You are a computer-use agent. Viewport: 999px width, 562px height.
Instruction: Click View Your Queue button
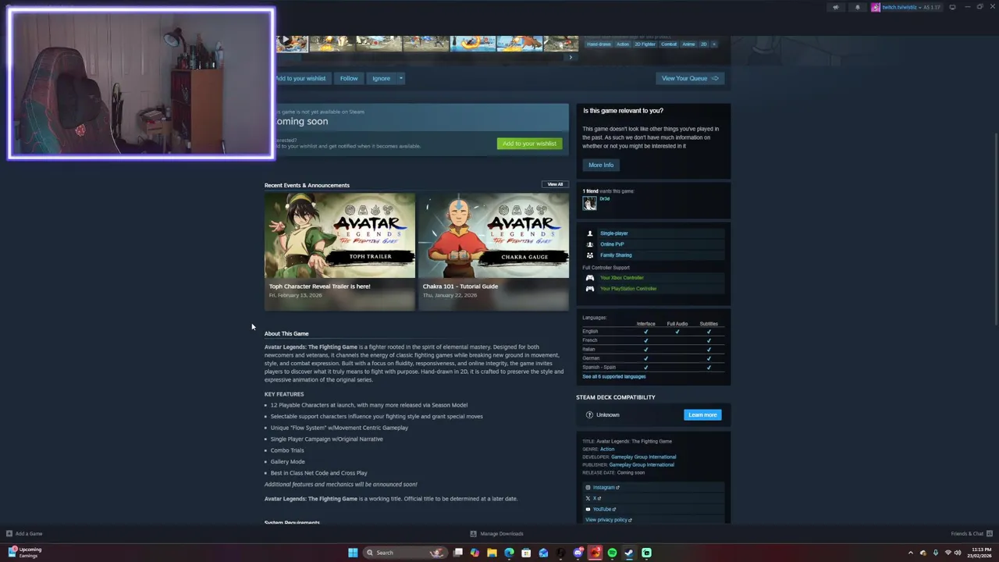[690, 78]
